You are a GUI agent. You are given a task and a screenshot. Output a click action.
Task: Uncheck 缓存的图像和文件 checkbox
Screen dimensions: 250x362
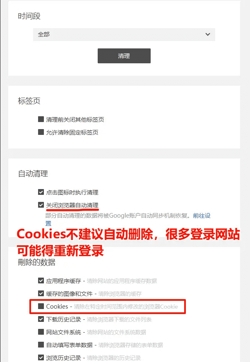(41, 293)
